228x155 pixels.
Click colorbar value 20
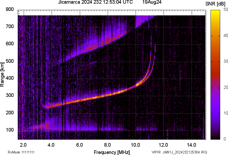click(x=226, y=88)
